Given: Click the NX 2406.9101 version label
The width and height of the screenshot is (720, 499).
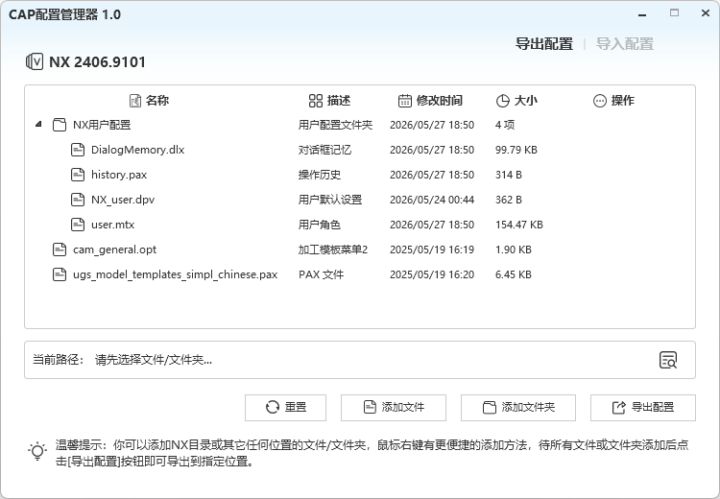Looking at the screenshot, I should [x=97, y=62].
